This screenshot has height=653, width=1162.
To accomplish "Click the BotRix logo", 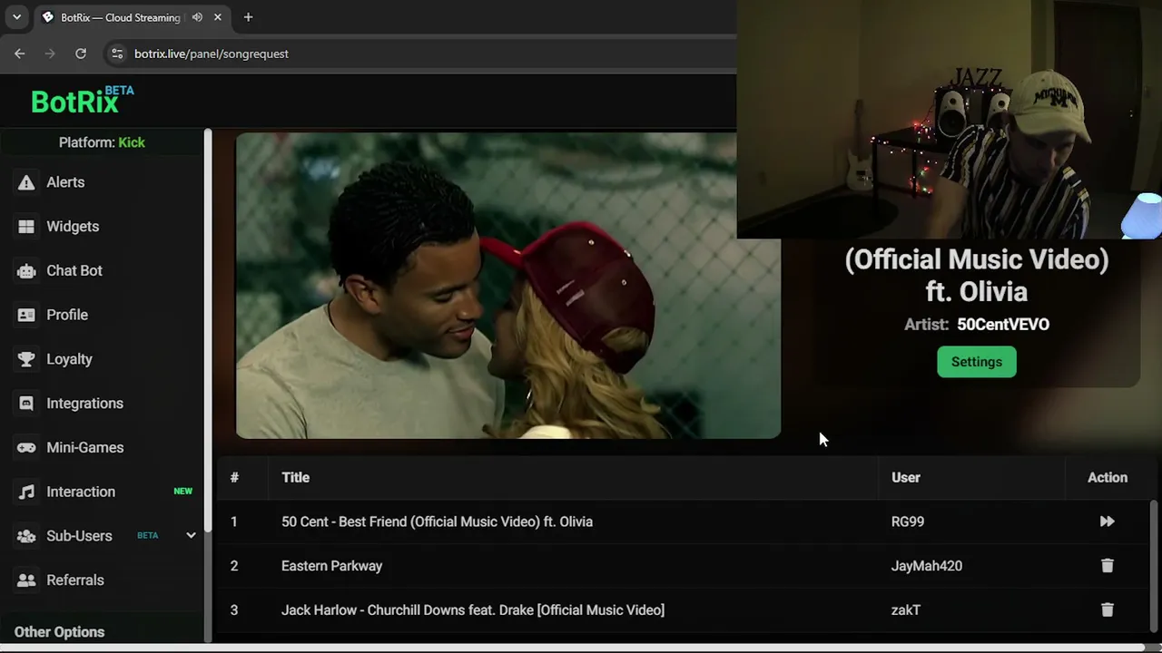I will pyautogui.click(x=82, y=100).
